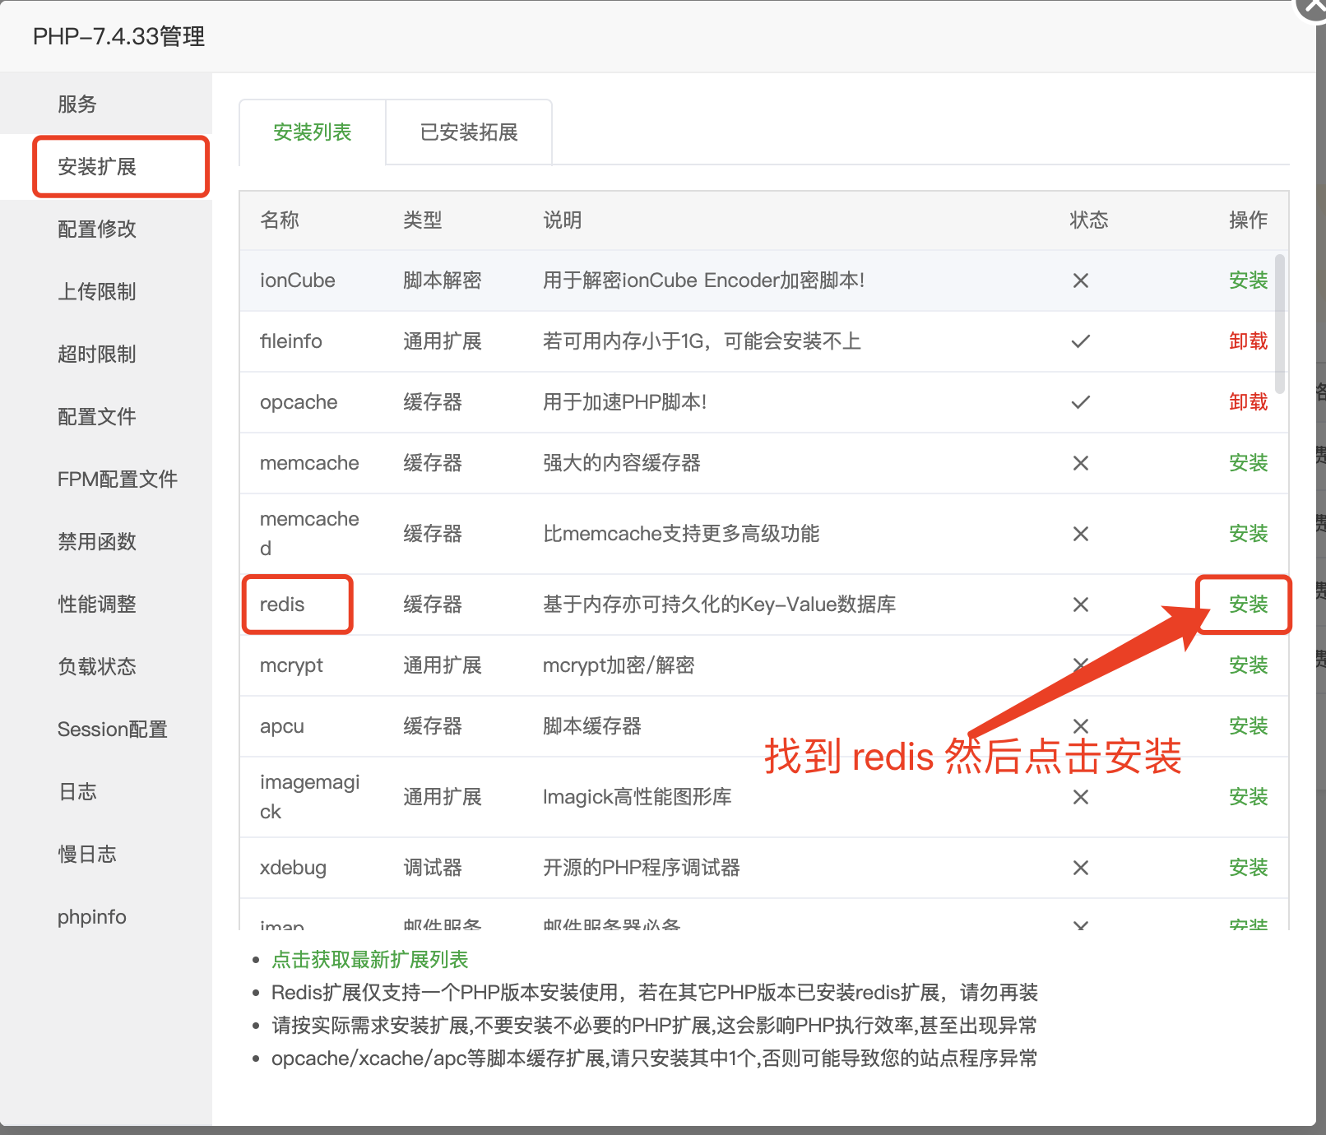Open the 配置修改 sidebar section
Screen dimensions: 1326x1135
(x=97, y=229)
